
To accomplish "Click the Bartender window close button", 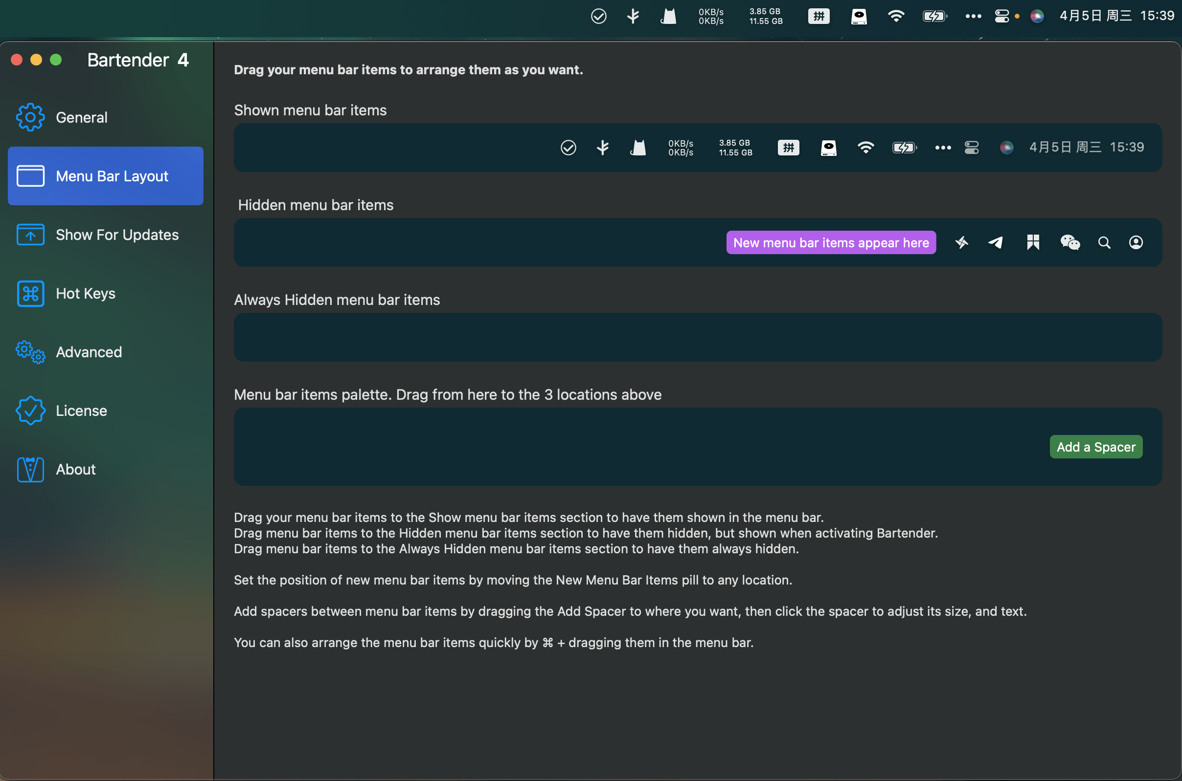I will tap(17, 60).
